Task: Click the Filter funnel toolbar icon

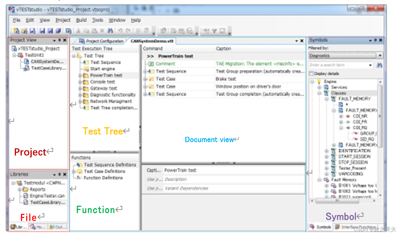Action: tap(214, 31)
